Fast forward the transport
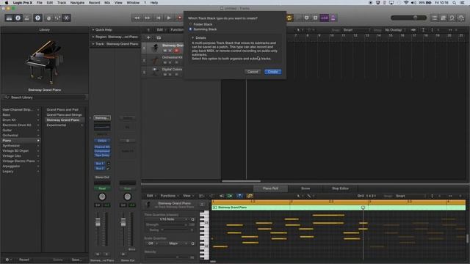 click(148, 18)
